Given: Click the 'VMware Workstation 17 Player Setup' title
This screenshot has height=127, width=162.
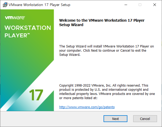Looking at the screenshot, I should point(39,5).
